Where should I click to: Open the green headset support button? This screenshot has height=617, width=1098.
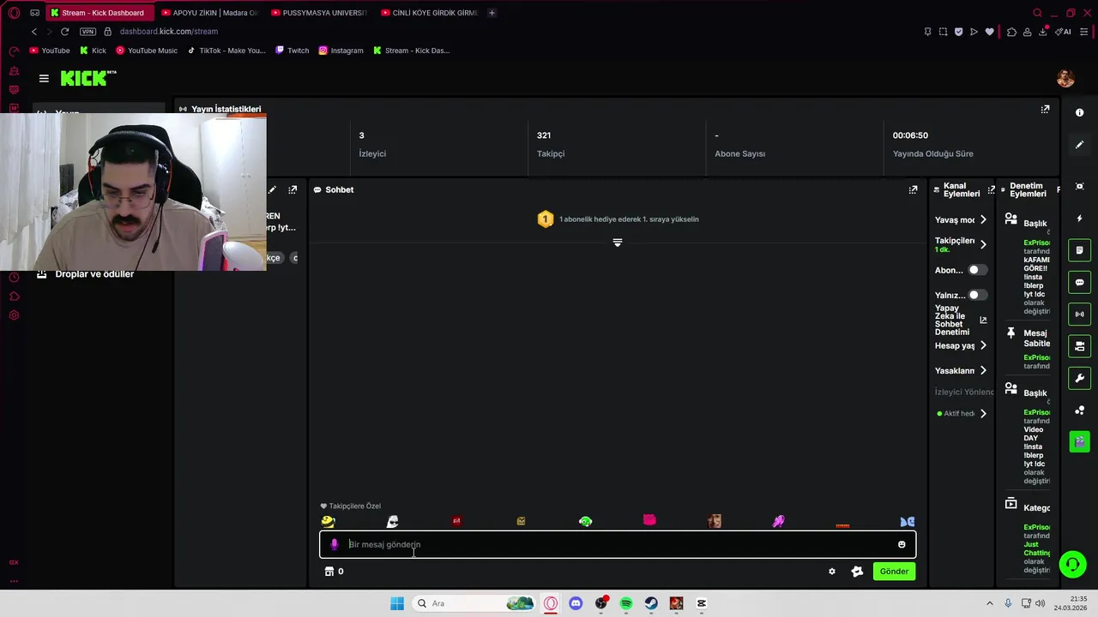tap(1072, 564)
